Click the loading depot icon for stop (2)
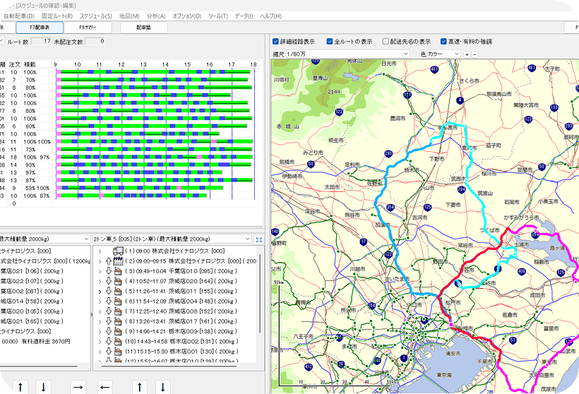579x394 pixels. (x=118, y=261)
